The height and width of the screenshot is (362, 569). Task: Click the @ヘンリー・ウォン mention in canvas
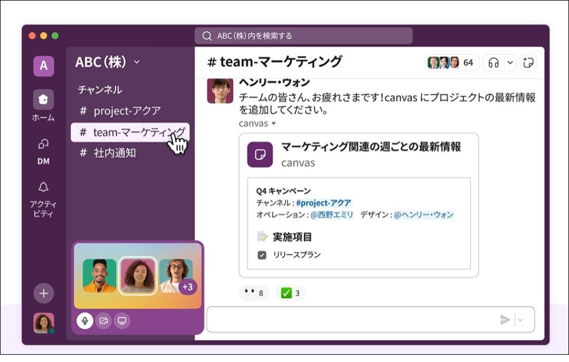point(424,215)
